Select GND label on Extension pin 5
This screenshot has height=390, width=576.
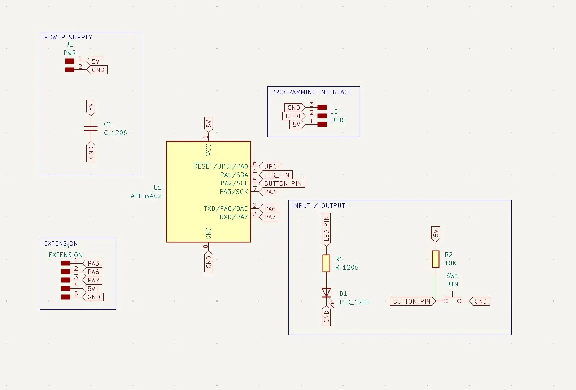(93, 297)
